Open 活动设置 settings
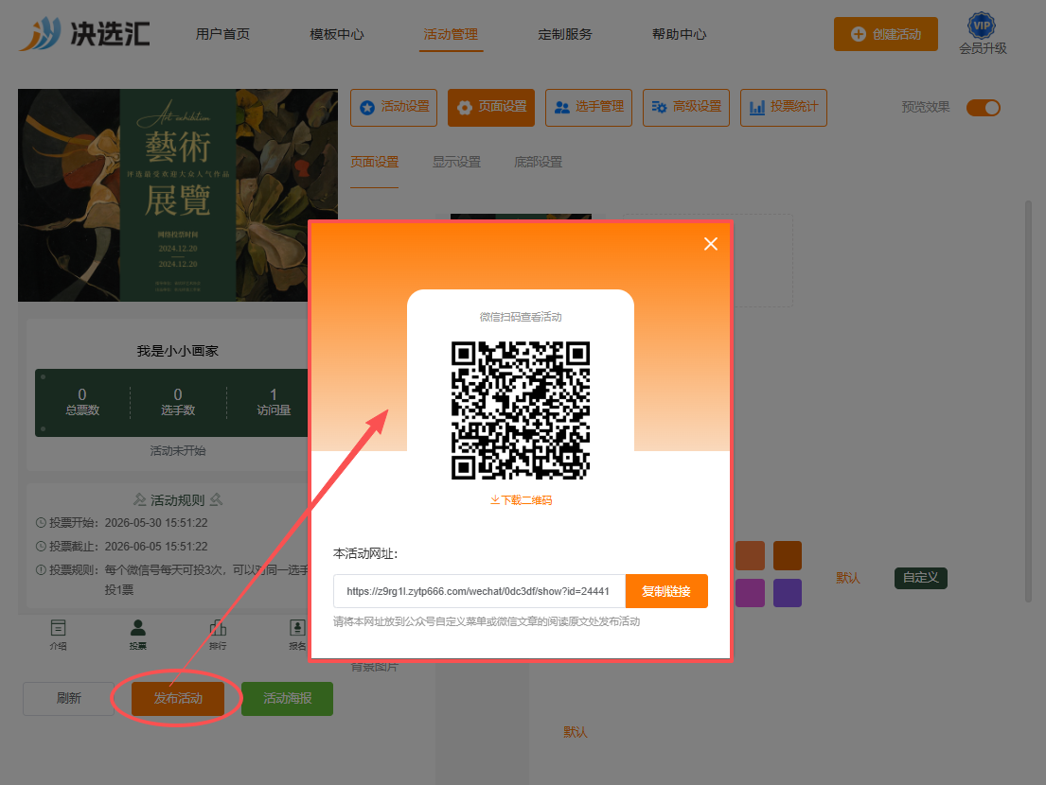This screenshot has height=785, width=1046. 394,107
